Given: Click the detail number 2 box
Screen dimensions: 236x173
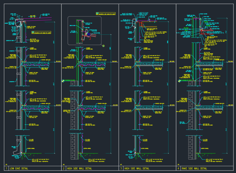Looking at the screenshot, I should (x=64, y=168).
